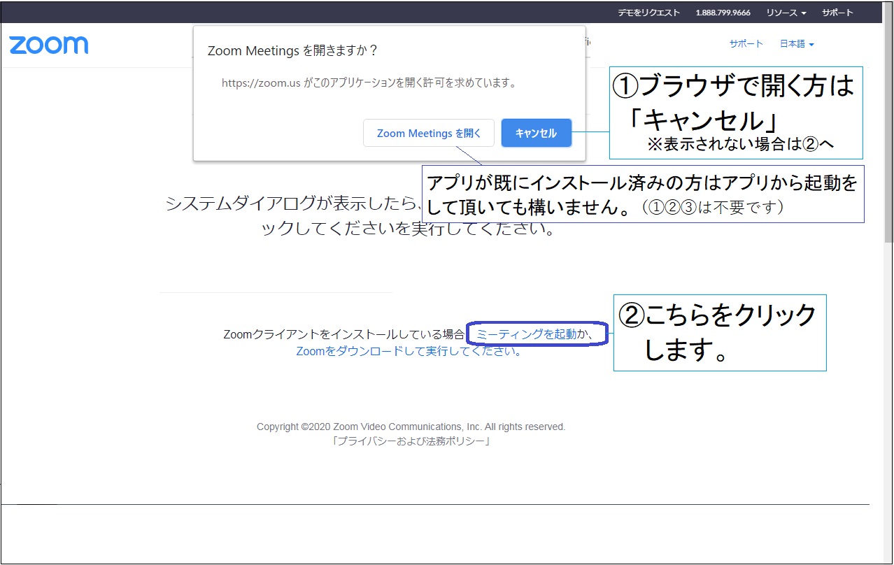Open サポート in the dark top bar
Screen dimensions: 894x565
(x=837, y=13)
